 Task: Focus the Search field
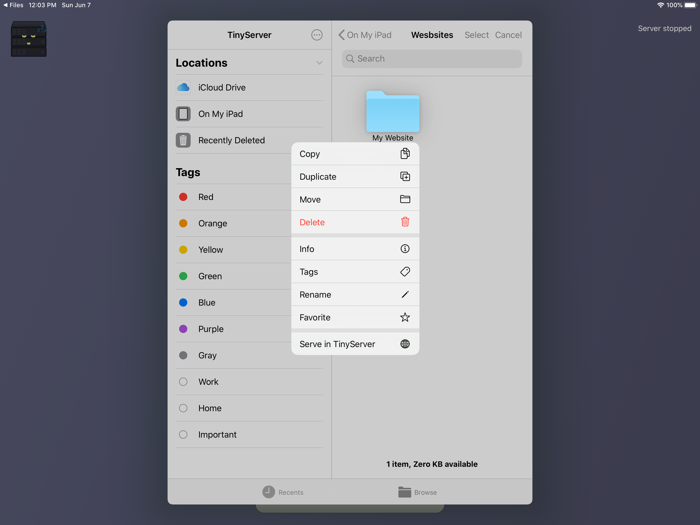click(x=432, y=59)
